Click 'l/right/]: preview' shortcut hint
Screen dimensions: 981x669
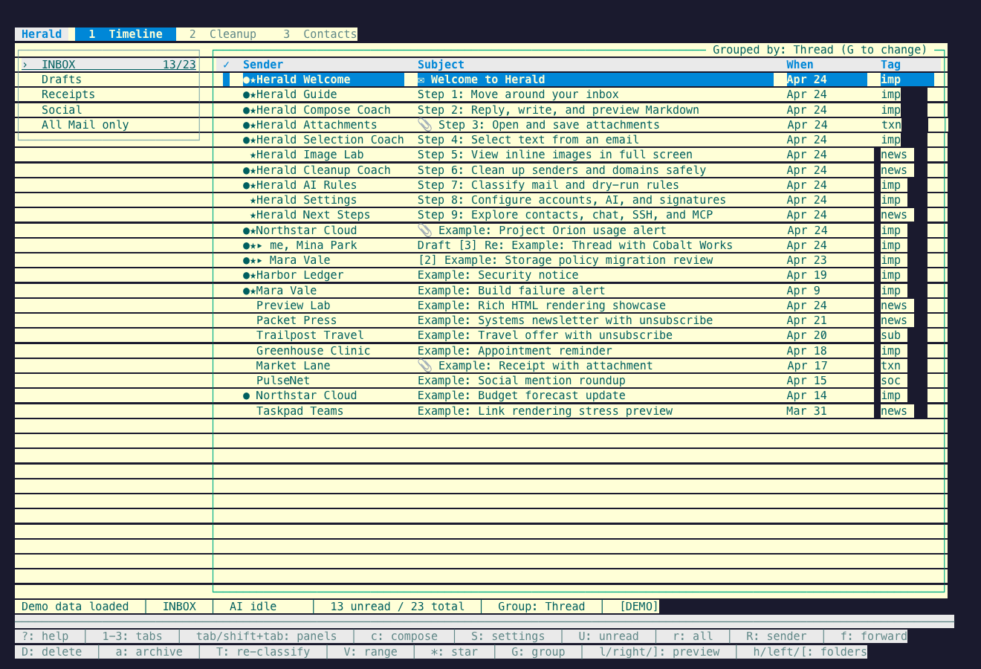660,652
